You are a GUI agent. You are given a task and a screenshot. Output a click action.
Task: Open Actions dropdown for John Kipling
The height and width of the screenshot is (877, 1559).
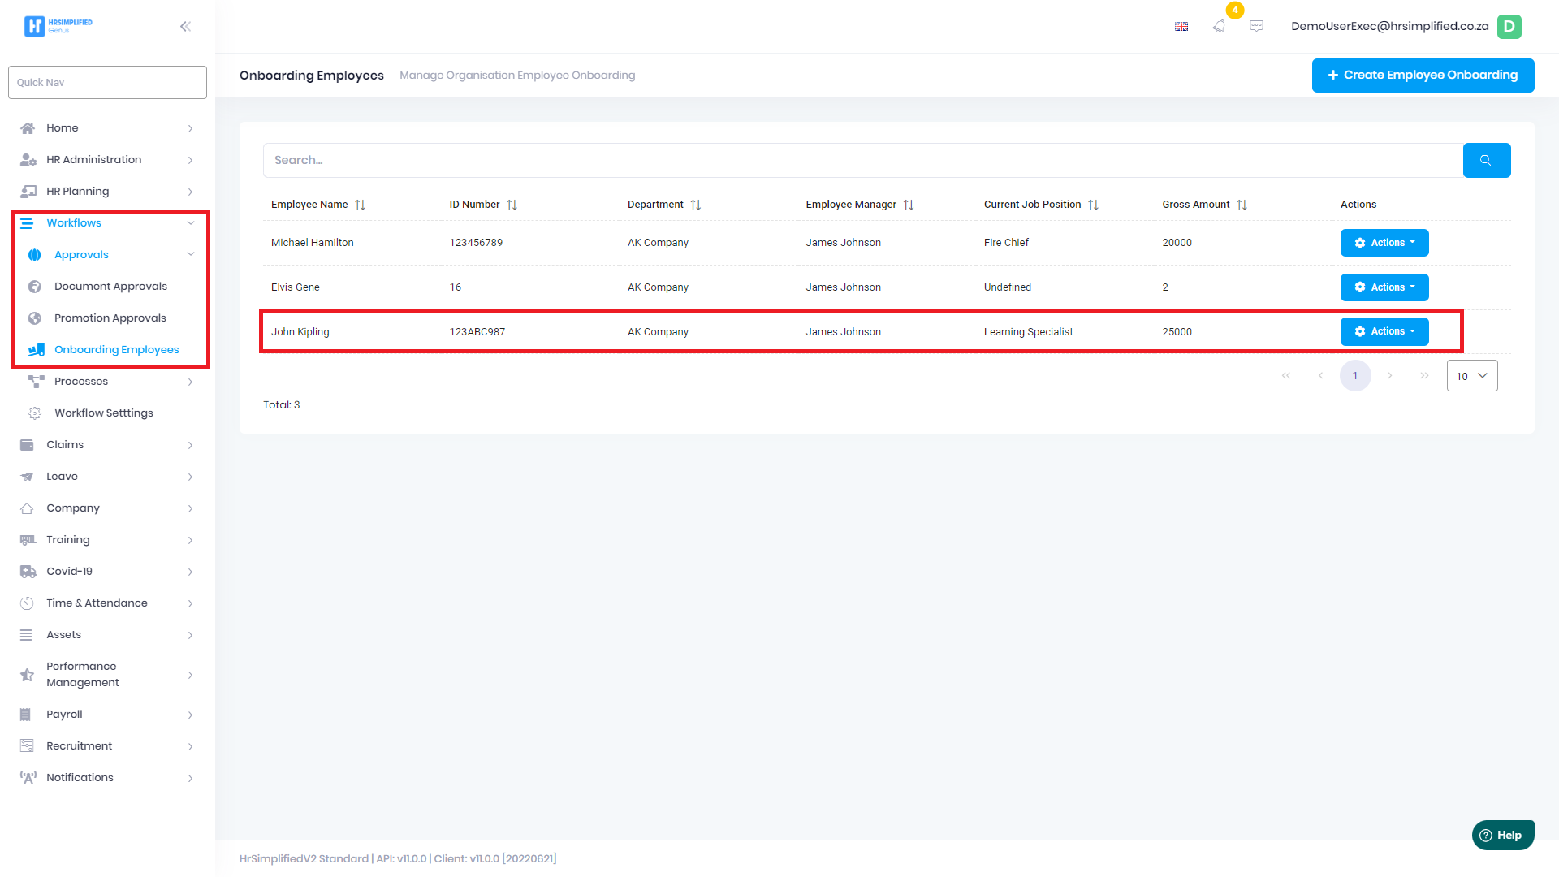tap(1384, 331)
